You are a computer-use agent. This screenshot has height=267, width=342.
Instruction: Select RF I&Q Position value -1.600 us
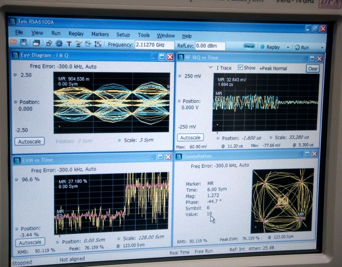[251, 138]
